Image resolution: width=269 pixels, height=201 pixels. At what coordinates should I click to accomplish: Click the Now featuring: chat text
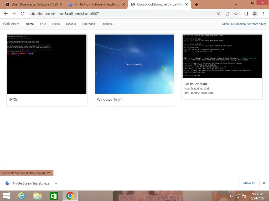196,88
